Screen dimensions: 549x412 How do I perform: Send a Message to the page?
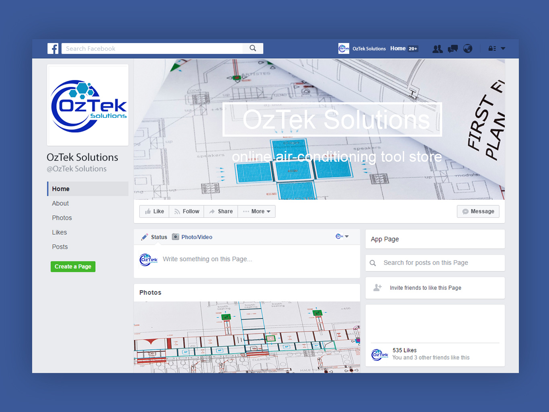(x=478, y=211)
